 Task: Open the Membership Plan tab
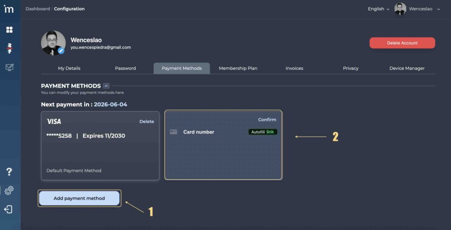point(238,68)
